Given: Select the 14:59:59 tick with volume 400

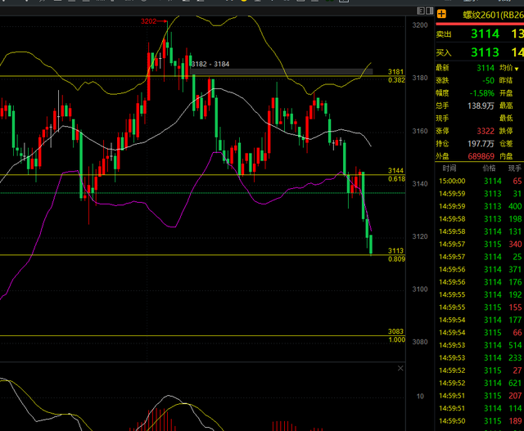Looking at the screenshot, I should tap(480, 206).
